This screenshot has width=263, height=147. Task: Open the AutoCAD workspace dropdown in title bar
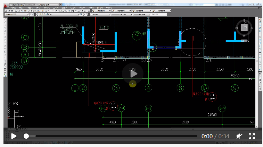(x=48, y=5)
